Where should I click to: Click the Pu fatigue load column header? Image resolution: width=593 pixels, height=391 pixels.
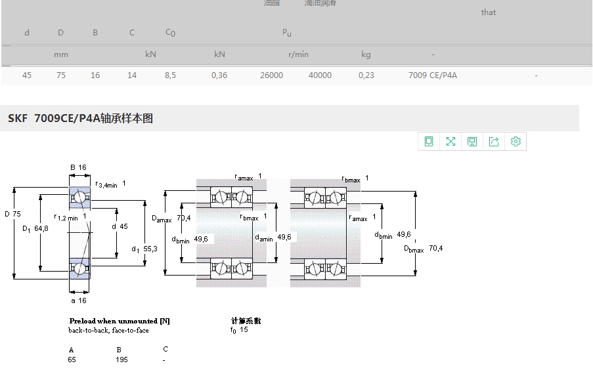click(x=286, y=33)
